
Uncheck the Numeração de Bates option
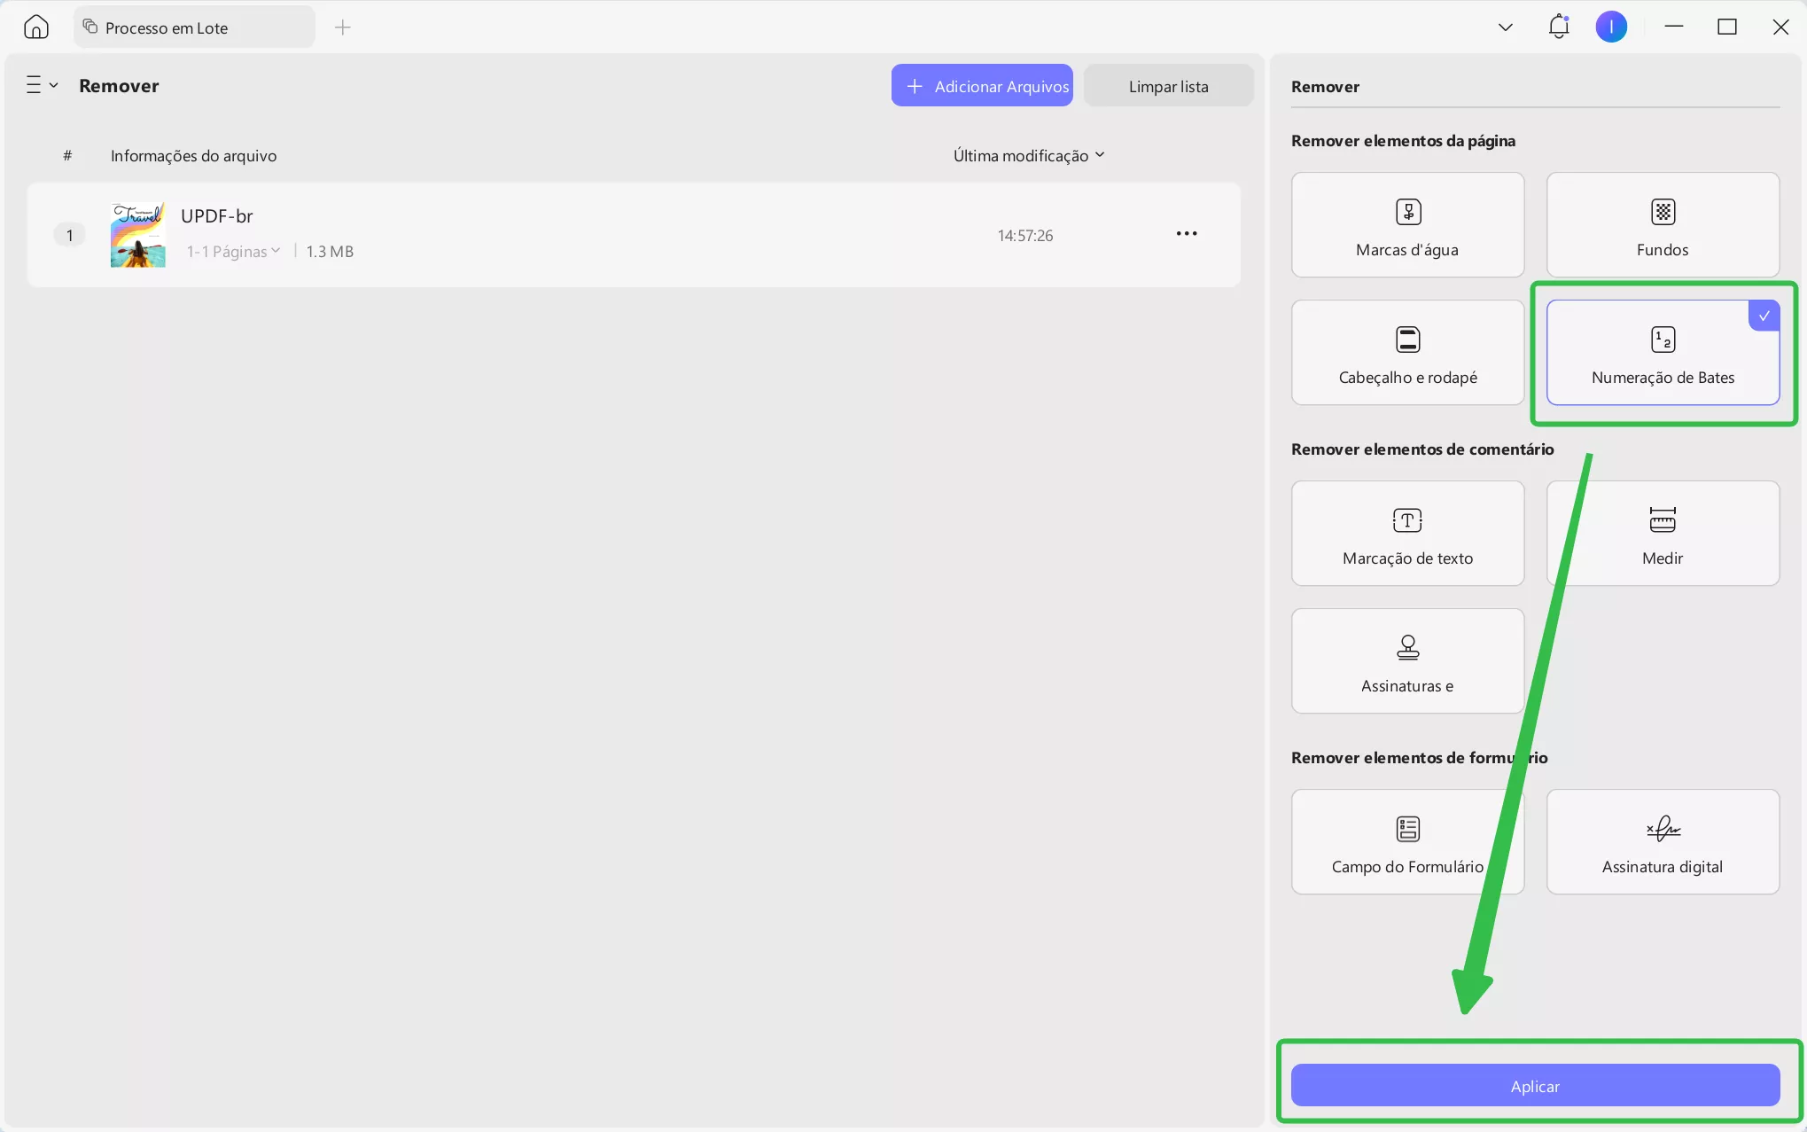point(1662,353)
